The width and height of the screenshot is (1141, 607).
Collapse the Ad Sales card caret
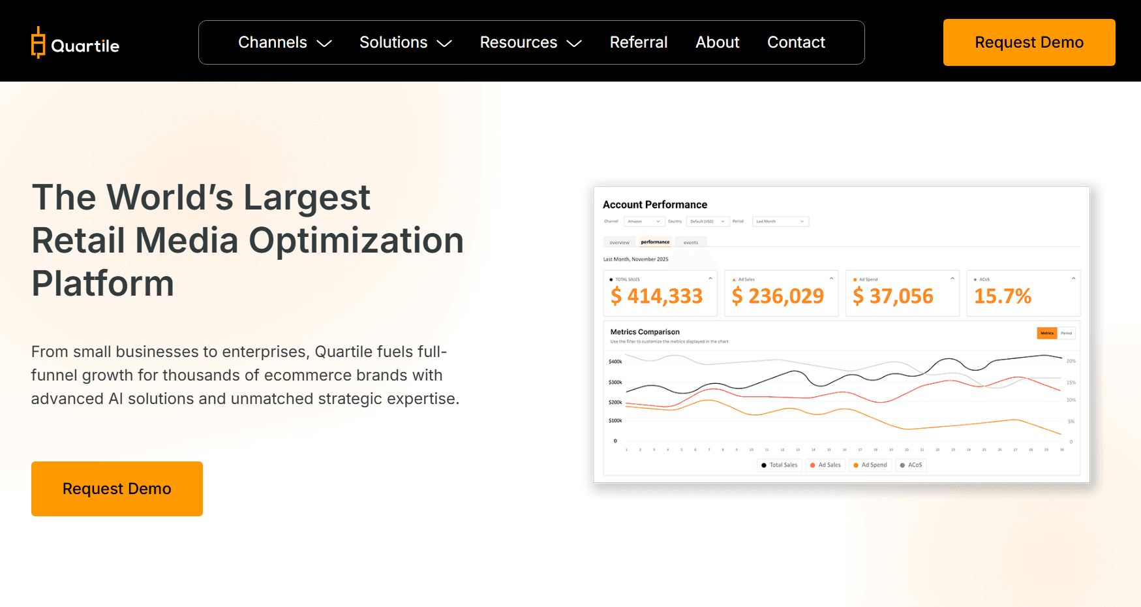point(831,279)
